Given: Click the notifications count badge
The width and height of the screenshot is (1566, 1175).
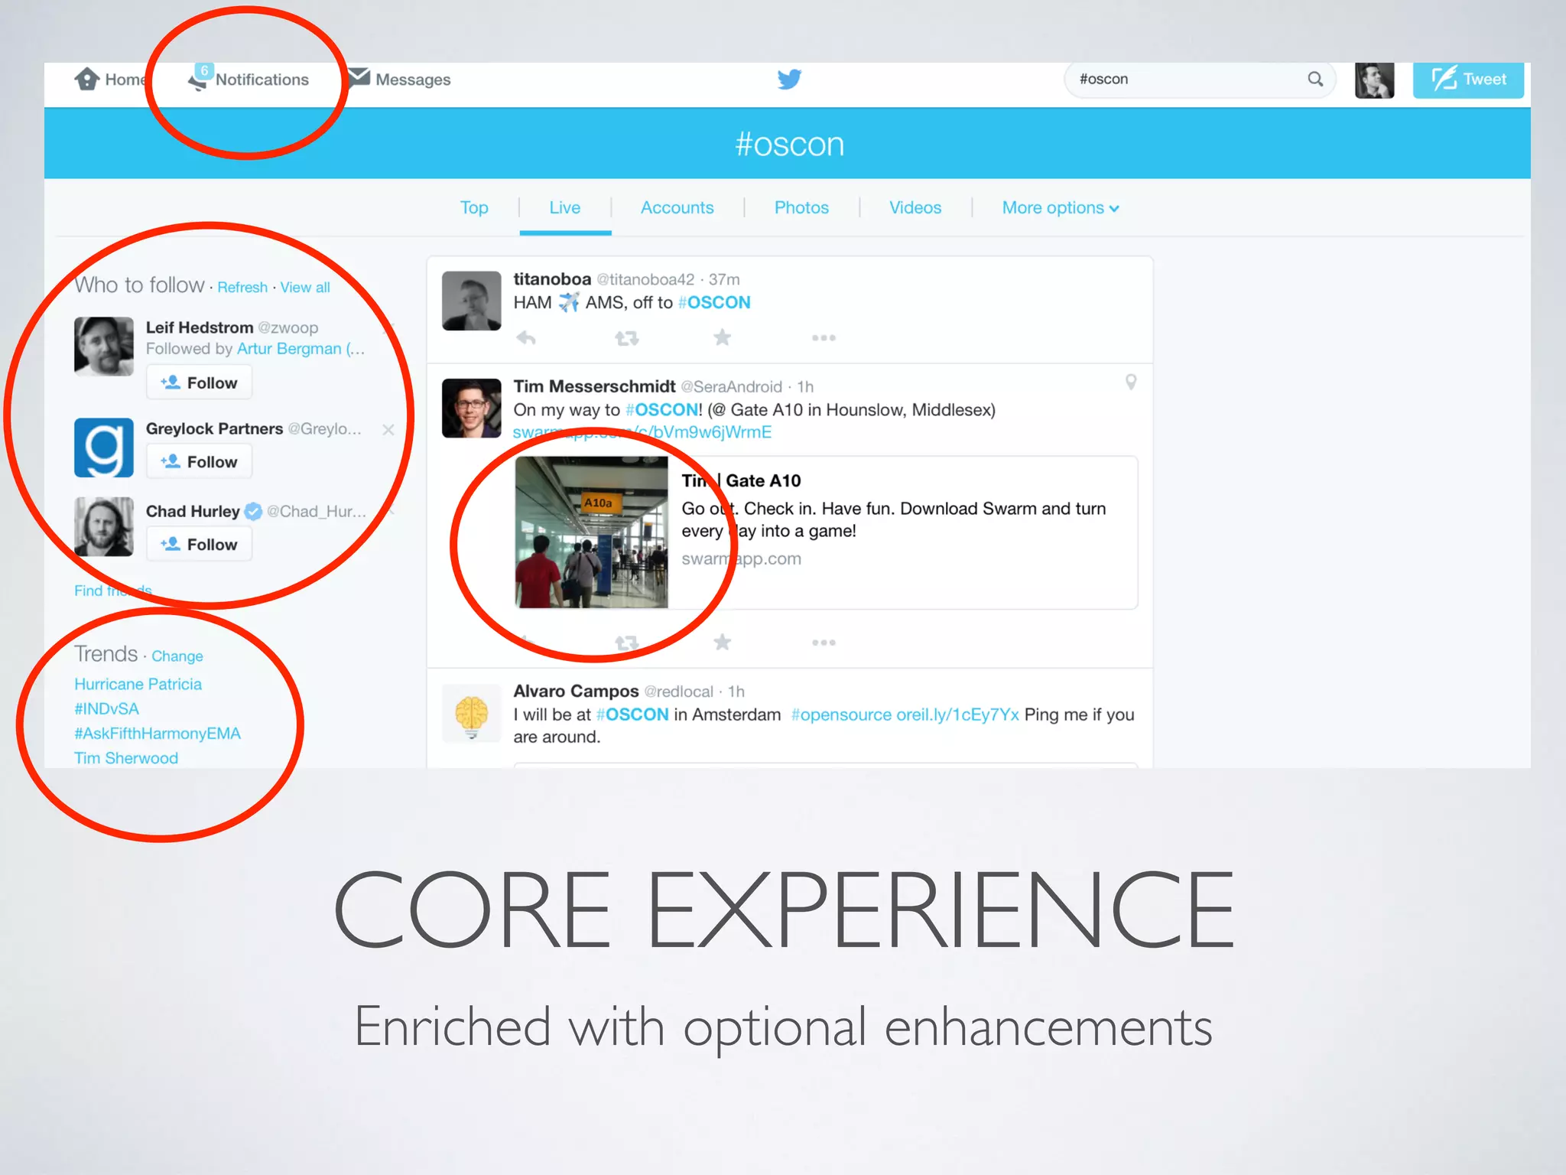Looking at the screenshot, I should click(204, 70).
